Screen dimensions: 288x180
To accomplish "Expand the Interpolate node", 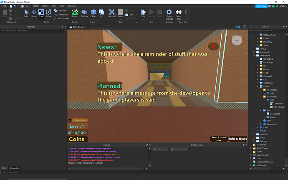I will [254, 52].
